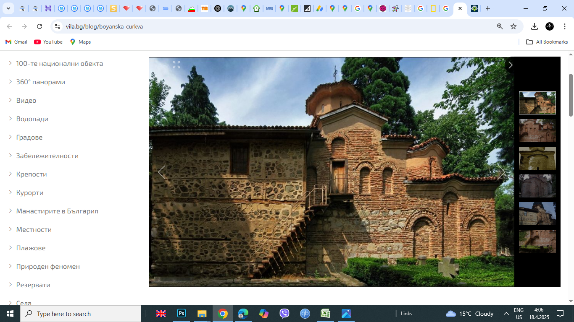Select the last thumbnail in the strip
The height and width of the screenshot is (322, 574).
(x=537, y=241)
